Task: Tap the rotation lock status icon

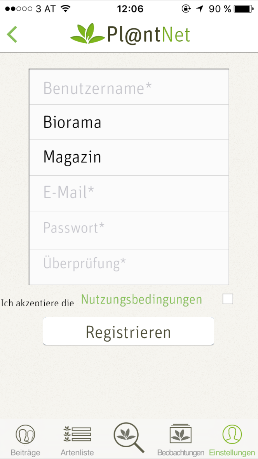Action: tap(186, 9)
